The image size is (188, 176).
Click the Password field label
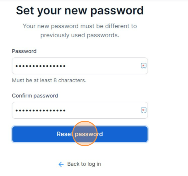click(24, 51)
